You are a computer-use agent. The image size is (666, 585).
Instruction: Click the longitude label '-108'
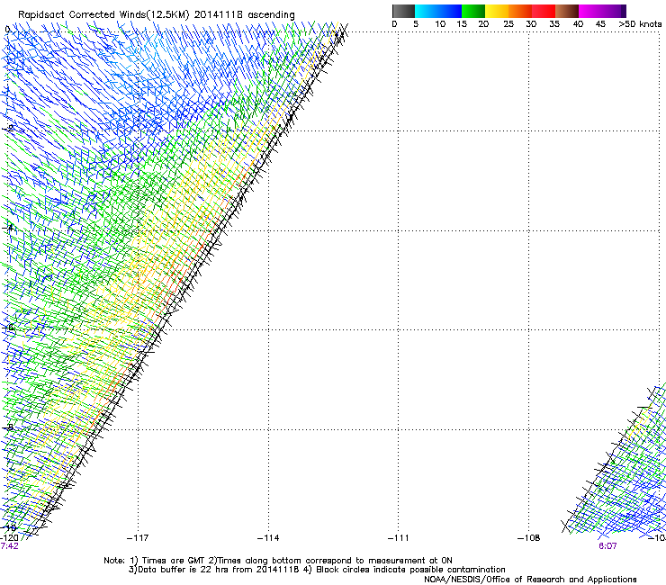point(529,538)
